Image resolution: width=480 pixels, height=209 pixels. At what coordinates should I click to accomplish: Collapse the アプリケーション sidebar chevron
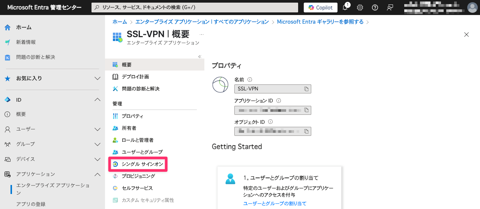tap(97, 174)
